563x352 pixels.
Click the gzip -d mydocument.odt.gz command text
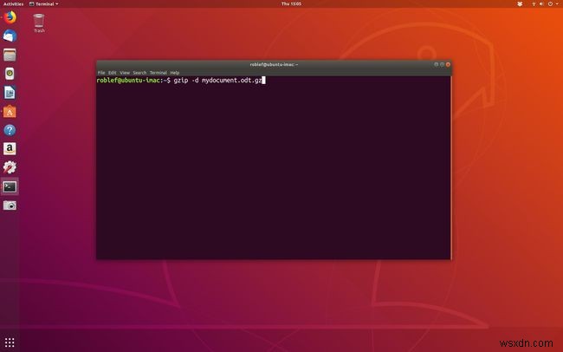point(218,80)
